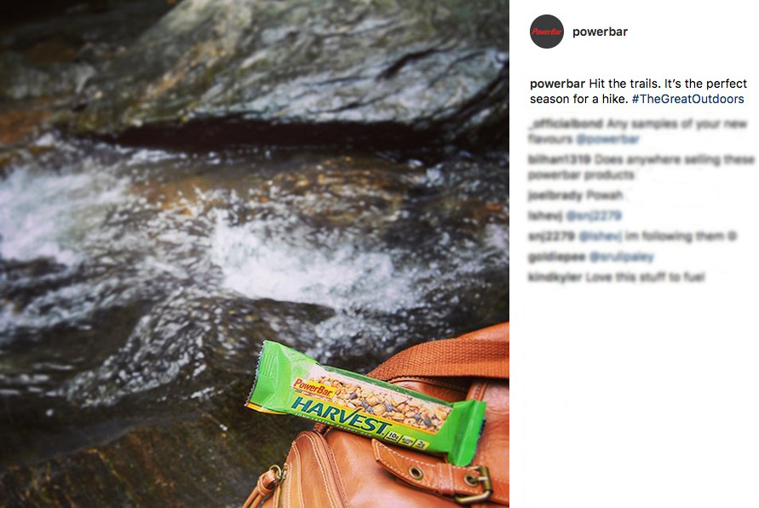Screen dimensions: 759x508
Task: Open the lshevj commenter username
Action: (545, 216)
